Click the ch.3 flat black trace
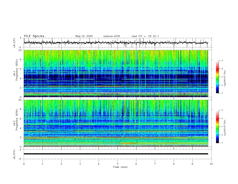 [x=116, y=154]
